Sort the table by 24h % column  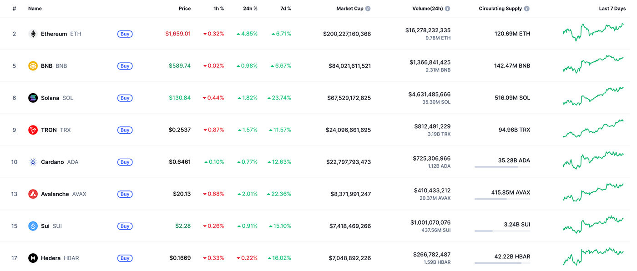point(250,9)
